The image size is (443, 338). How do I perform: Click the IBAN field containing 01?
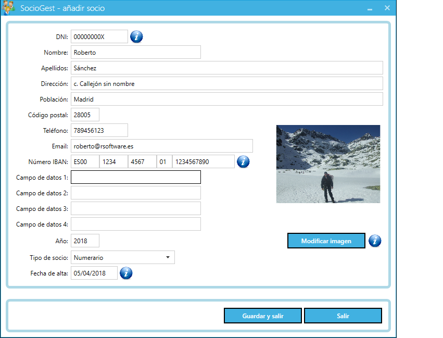(x=164, y=161)
